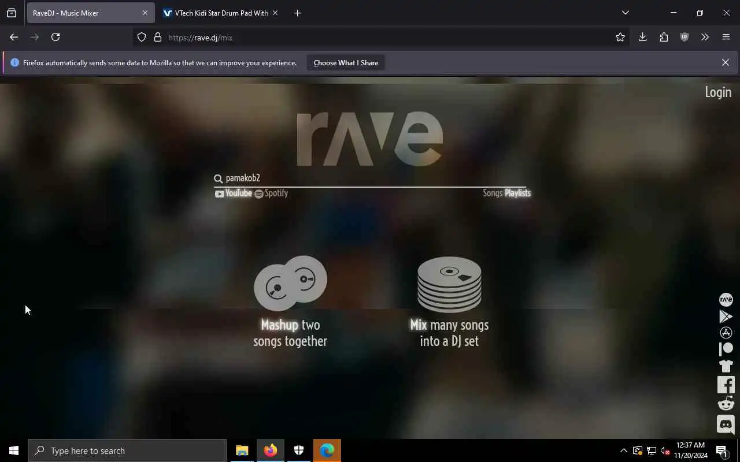Image resolution: width=740 pixels, height=462 pixels.
Task: Click the network tray icon
Action: coord(651,450)
